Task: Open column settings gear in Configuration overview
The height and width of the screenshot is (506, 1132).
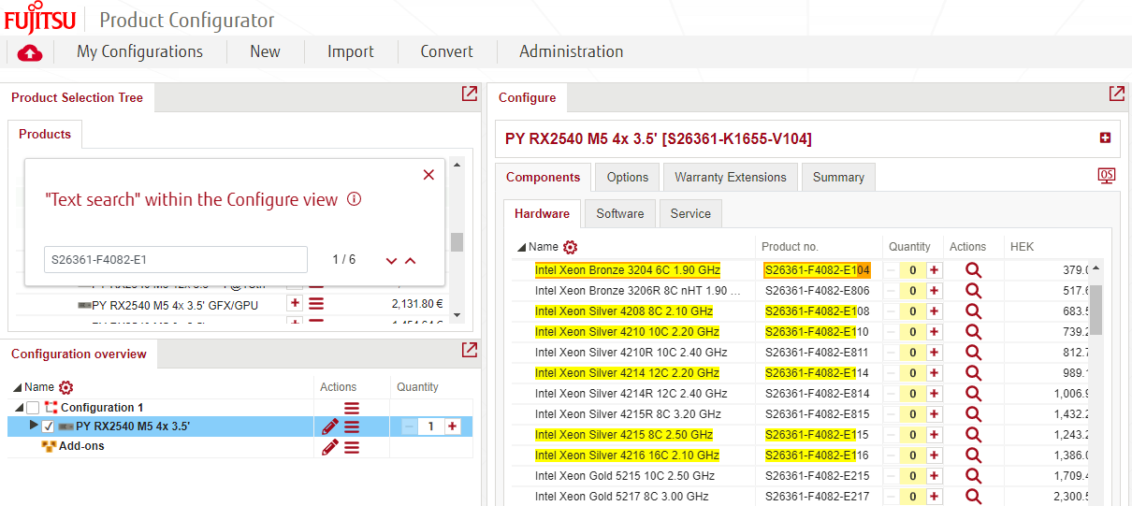Action: 65,387
